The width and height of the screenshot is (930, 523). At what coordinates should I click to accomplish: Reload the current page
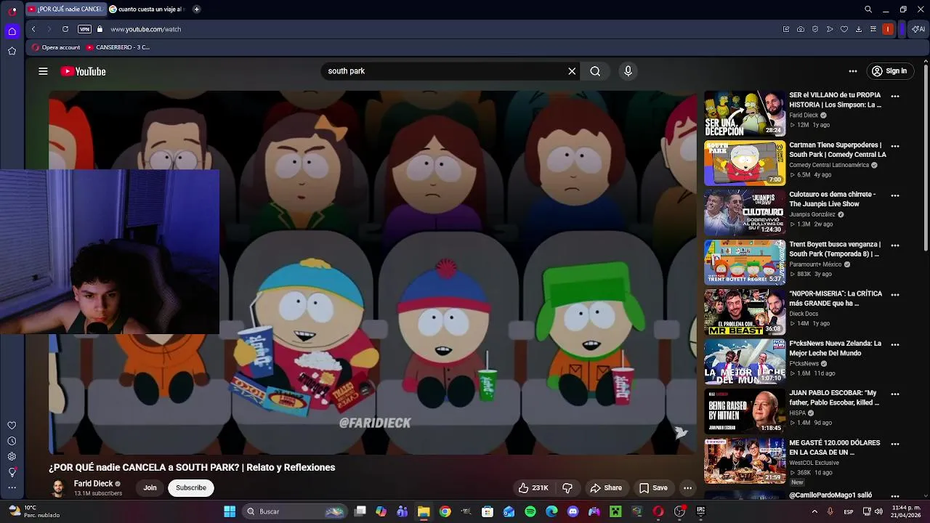tap(65, 29)
